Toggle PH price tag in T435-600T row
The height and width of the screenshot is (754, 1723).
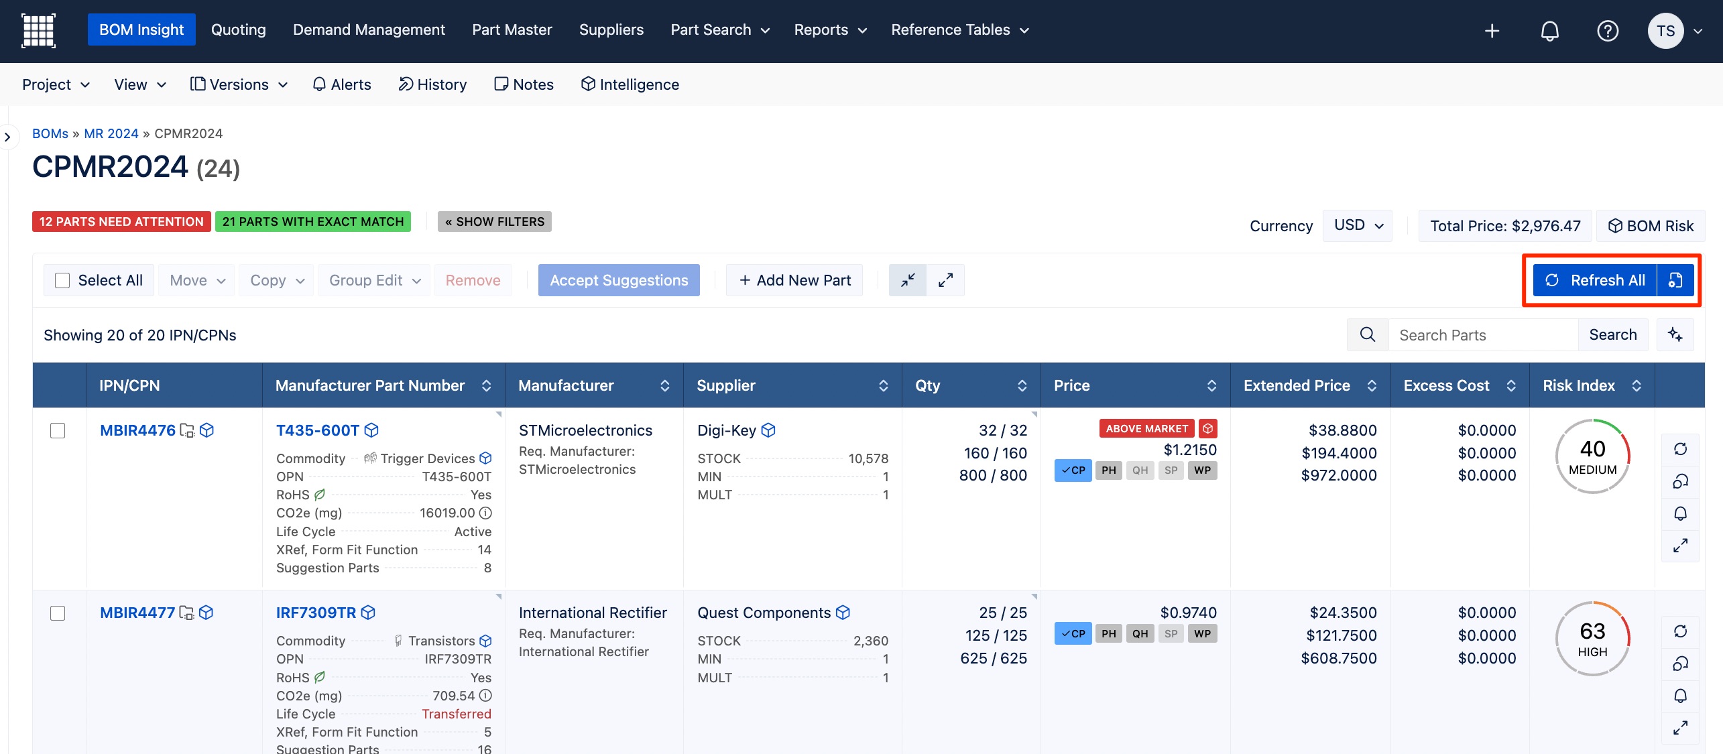1109,470
